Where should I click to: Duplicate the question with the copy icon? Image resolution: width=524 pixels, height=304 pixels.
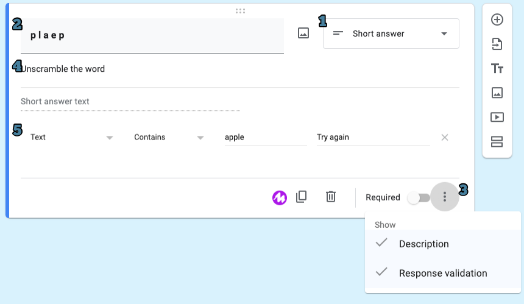[x=301, y=197]
